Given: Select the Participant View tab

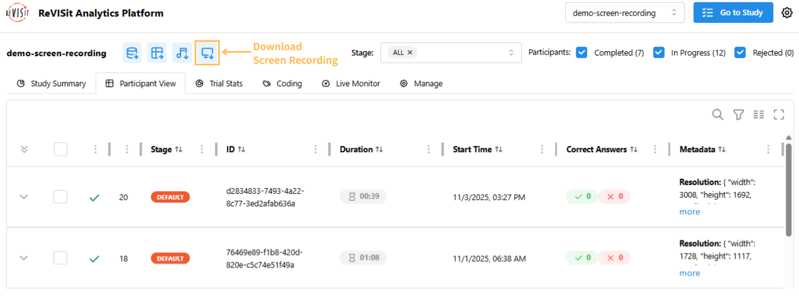Looking at the screenshot, I should (x=141, y=84).
